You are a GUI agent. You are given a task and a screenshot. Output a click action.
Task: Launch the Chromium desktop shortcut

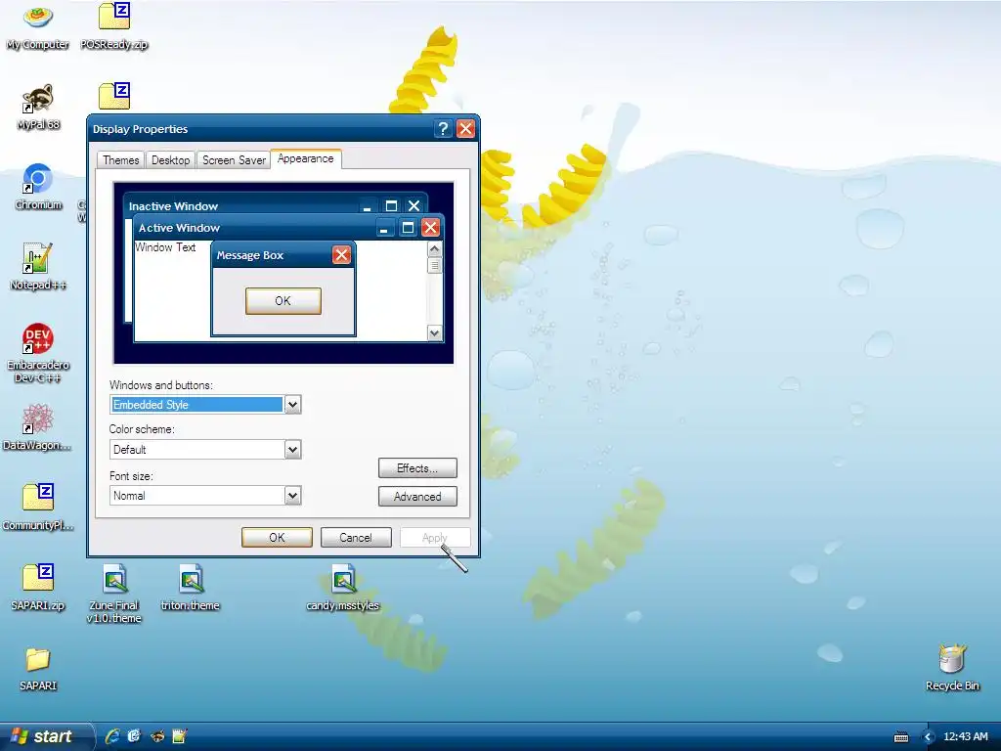tap(38, 187)
